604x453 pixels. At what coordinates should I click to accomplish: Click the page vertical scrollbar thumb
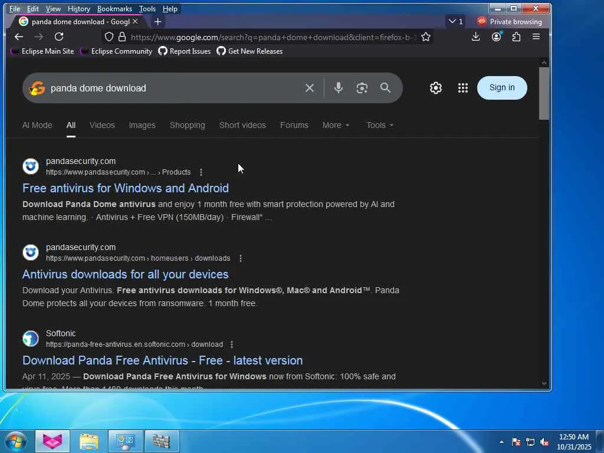click(x=544, y=94)
